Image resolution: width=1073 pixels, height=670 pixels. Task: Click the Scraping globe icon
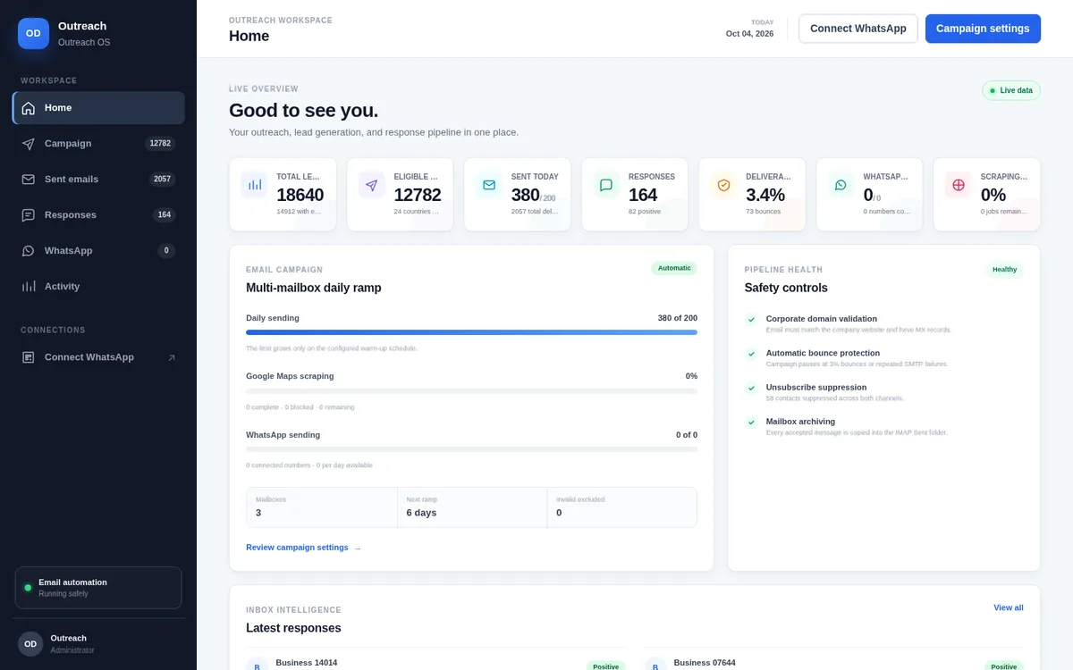coord(959,185)
